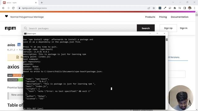This screenshot has width=198, height=111.
Task: Open the pen/eyedropper extension icon
Action: pos(165,8)
